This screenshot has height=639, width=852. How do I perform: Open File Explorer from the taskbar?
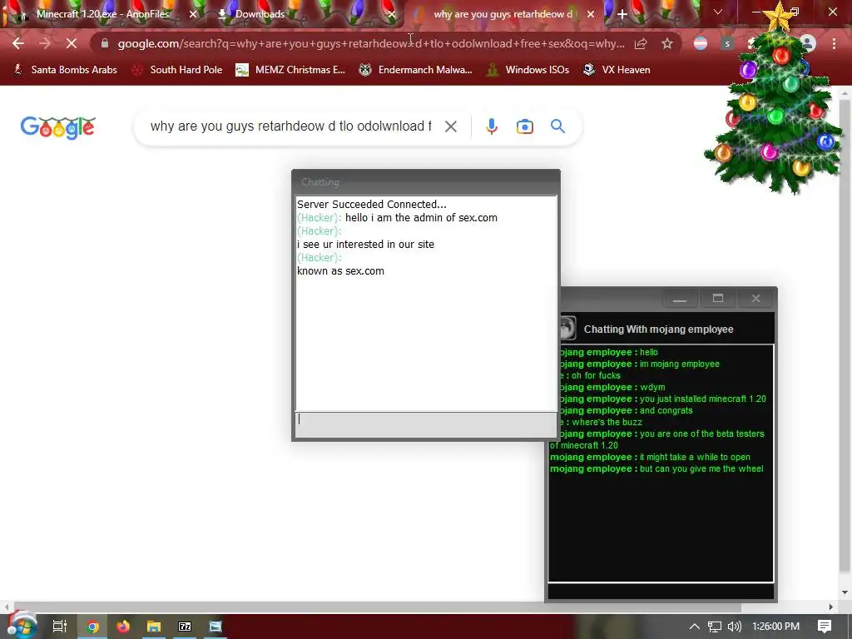click(154, 627)
